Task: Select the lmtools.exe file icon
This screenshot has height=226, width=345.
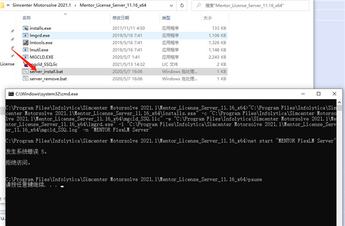Action: coord(25,43)
